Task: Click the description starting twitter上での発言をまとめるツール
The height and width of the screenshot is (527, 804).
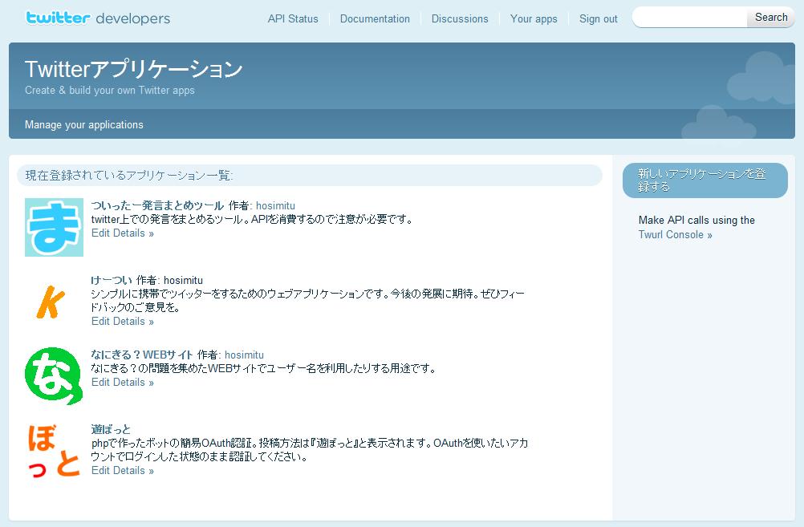Action: 252,220
